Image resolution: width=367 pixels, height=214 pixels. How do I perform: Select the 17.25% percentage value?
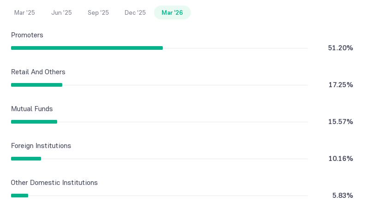point(341,85)
